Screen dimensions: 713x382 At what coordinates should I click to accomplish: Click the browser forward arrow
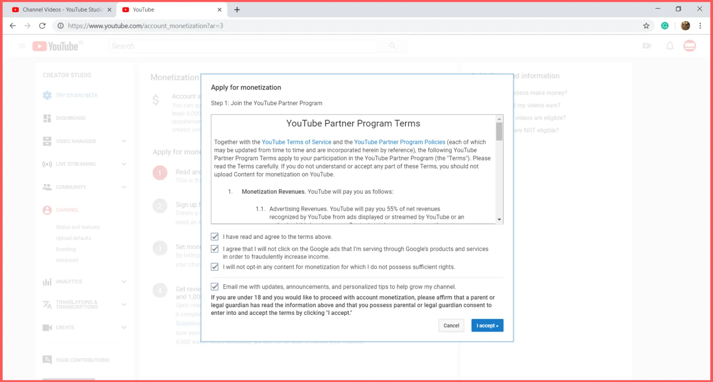[x=27, y=26]
